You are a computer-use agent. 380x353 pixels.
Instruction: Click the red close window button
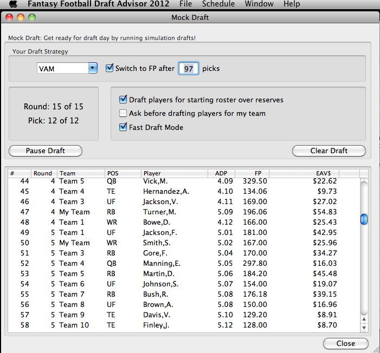pyautogui.click(x=9, y=17)
